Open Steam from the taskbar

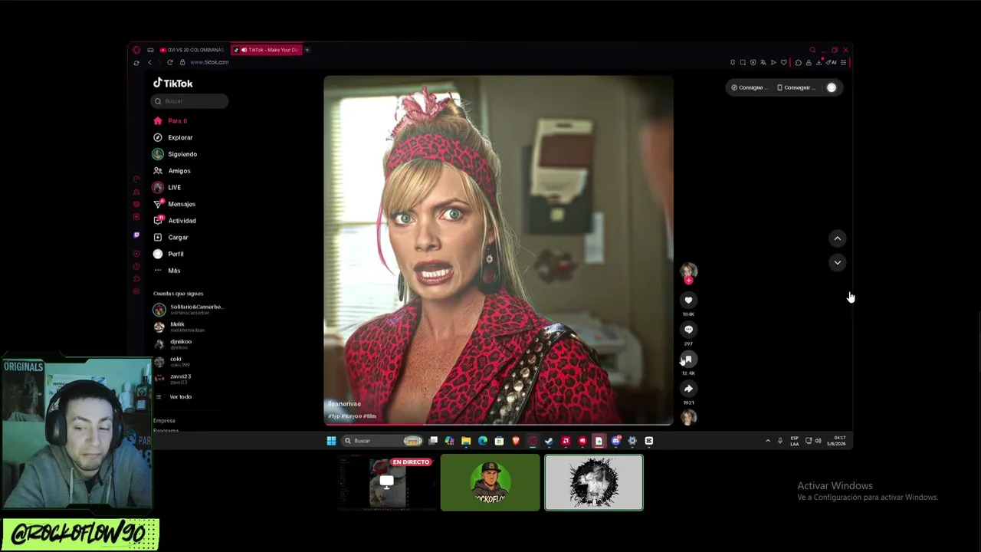point(550,441)
